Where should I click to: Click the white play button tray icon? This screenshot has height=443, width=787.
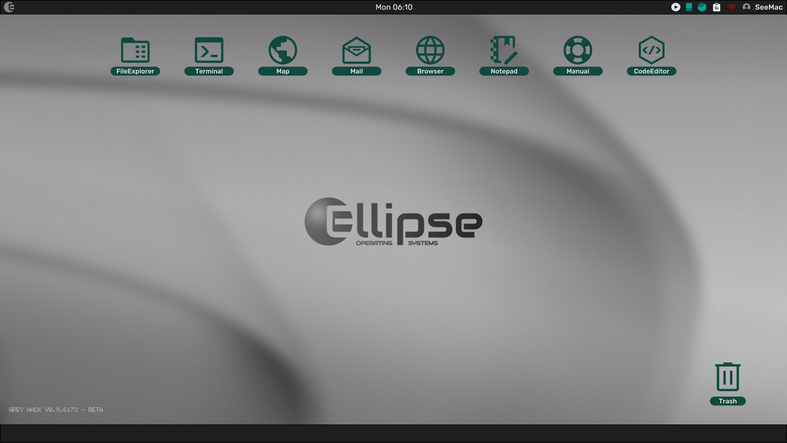coord(676,7)
